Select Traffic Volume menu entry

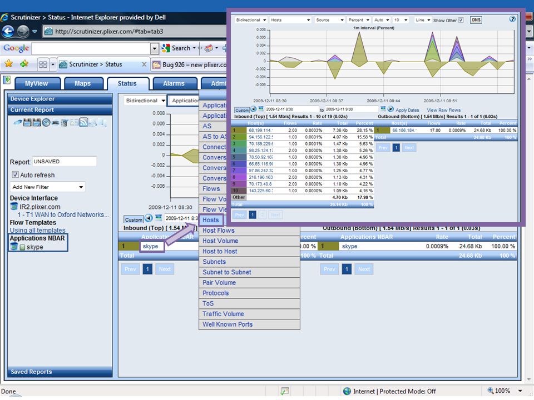[x=249, y=313]
